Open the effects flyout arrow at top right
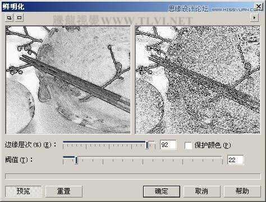The image size is (266, 202). 254,18
